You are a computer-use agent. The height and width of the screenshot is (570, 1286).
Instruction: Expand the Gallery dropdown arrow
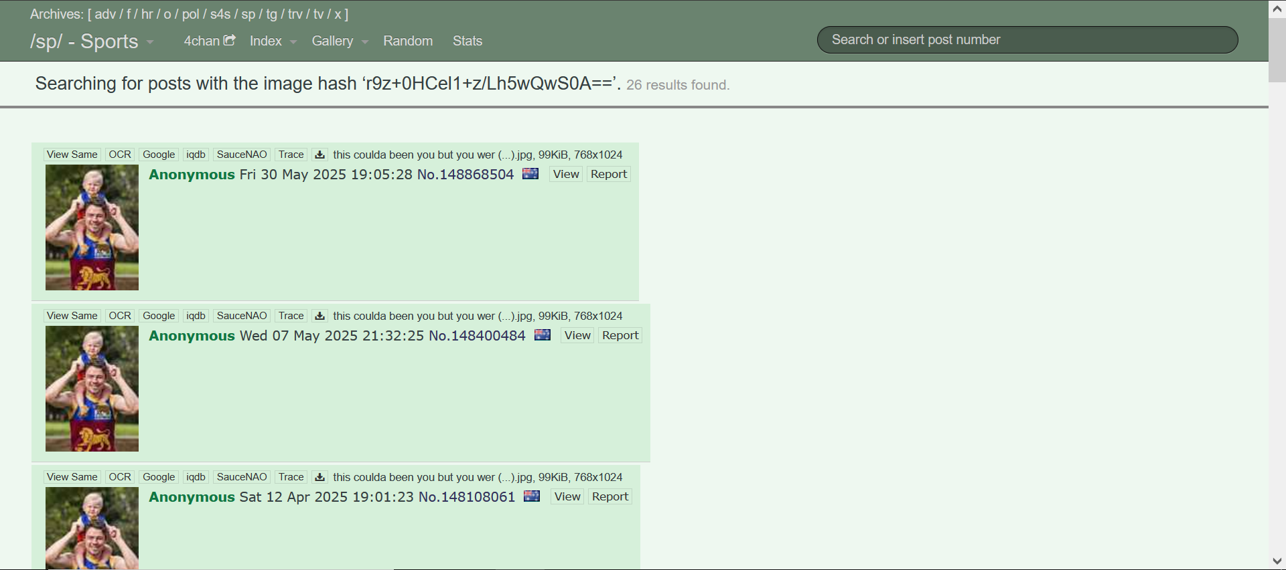365,41
